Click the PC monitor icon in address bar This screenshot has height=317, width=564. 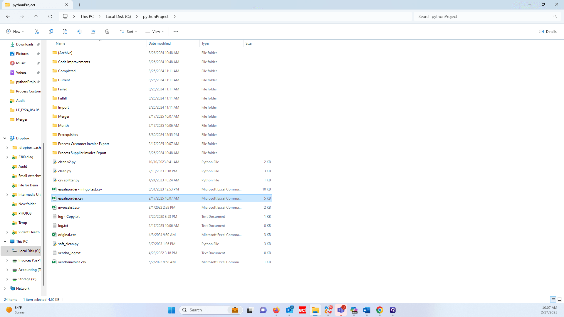click(x=65, y=16)
